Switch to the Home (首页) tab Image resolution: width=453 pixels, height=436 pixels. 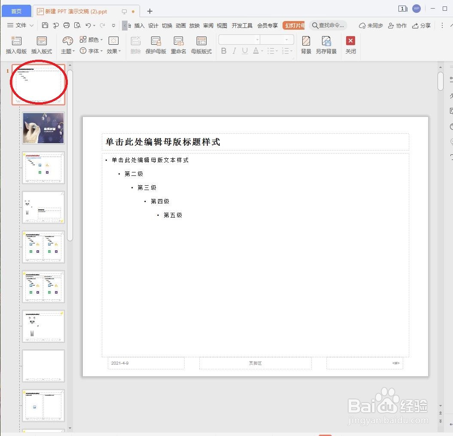tap(16, 11)
